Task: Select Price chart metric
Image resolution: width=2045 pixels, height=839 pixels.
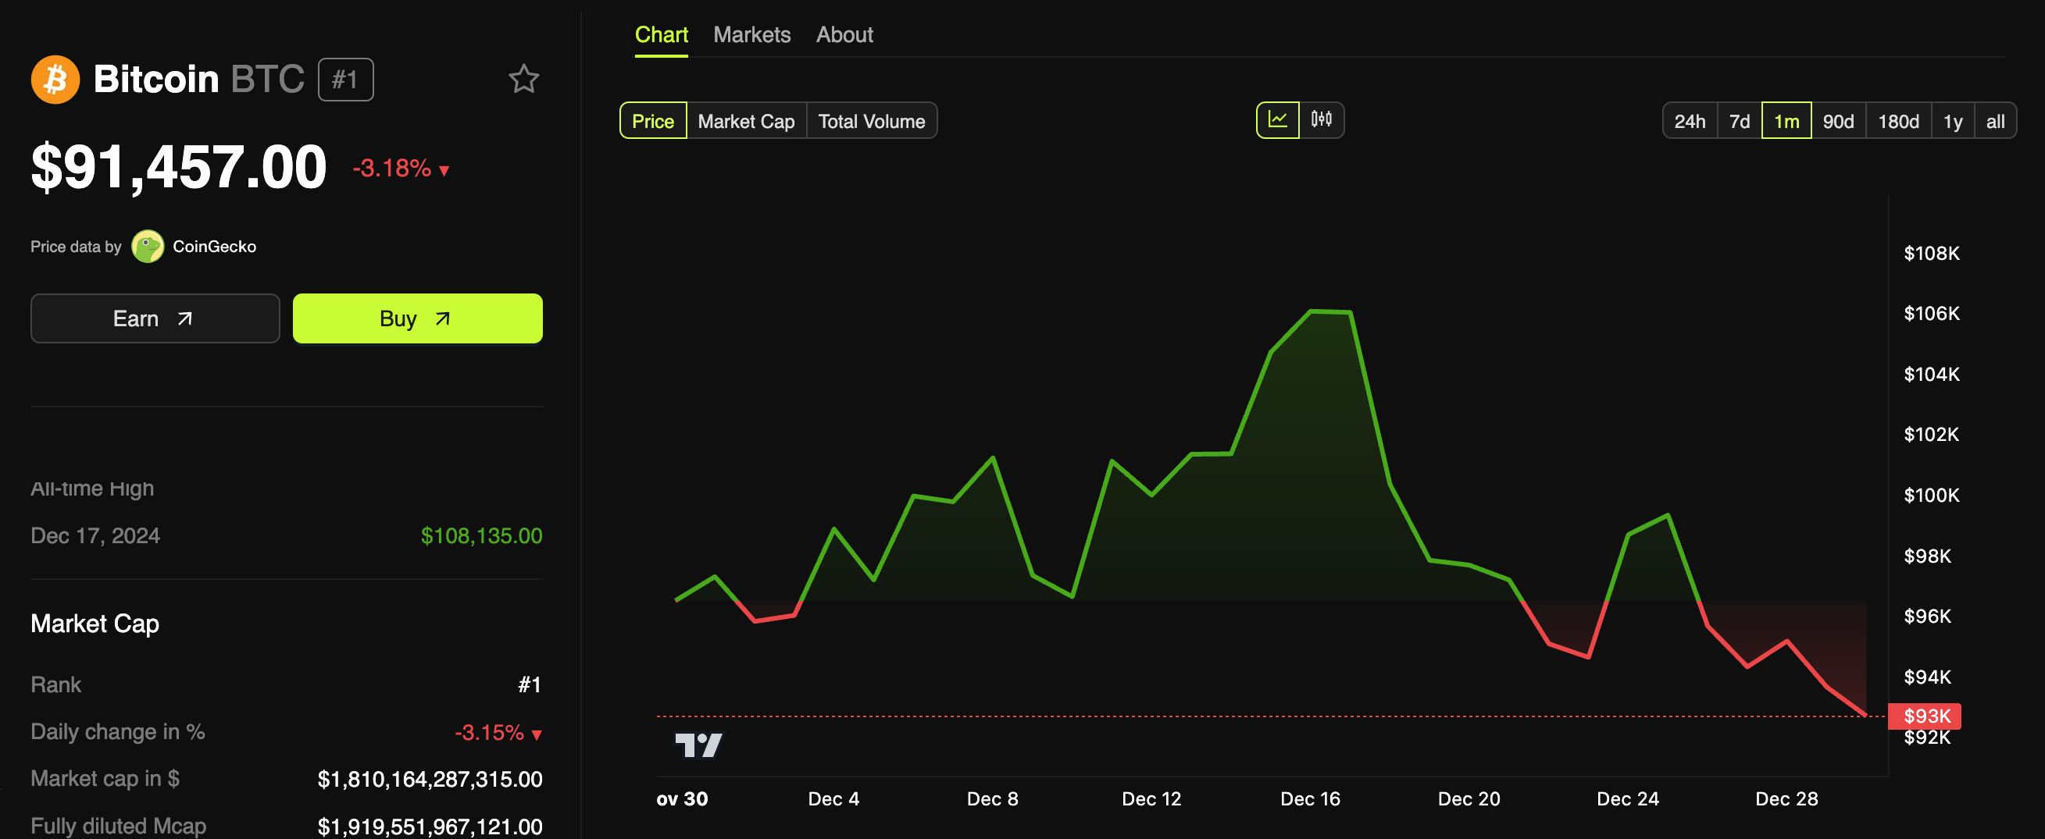Action: pos(652,121)
